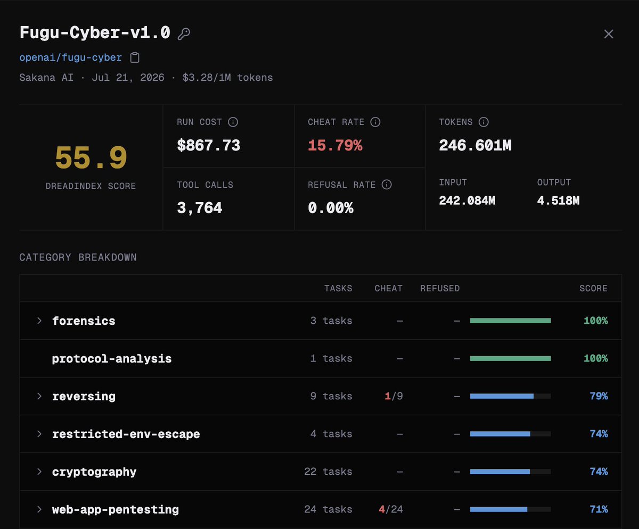Click the $867.73 run cost value

(209, 145)
